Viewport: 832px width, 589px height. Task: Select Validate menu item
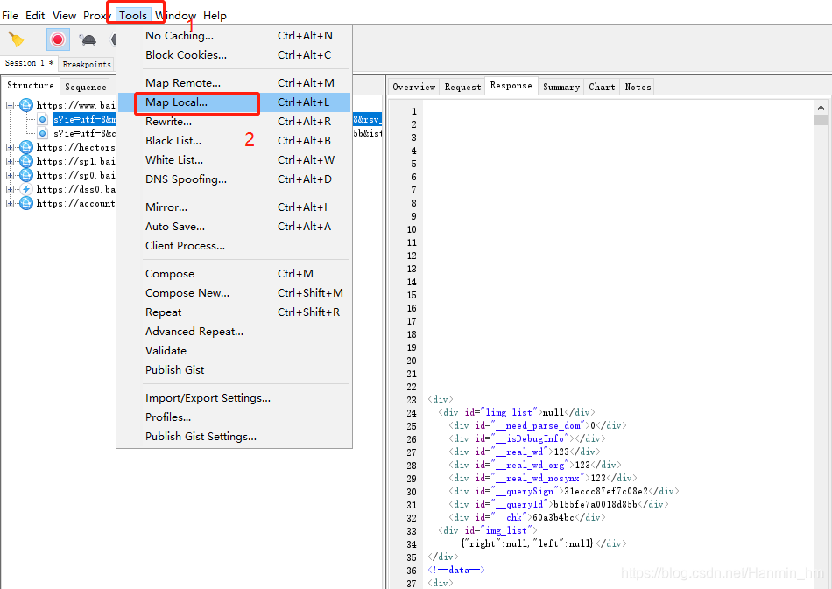pos(234,350)
